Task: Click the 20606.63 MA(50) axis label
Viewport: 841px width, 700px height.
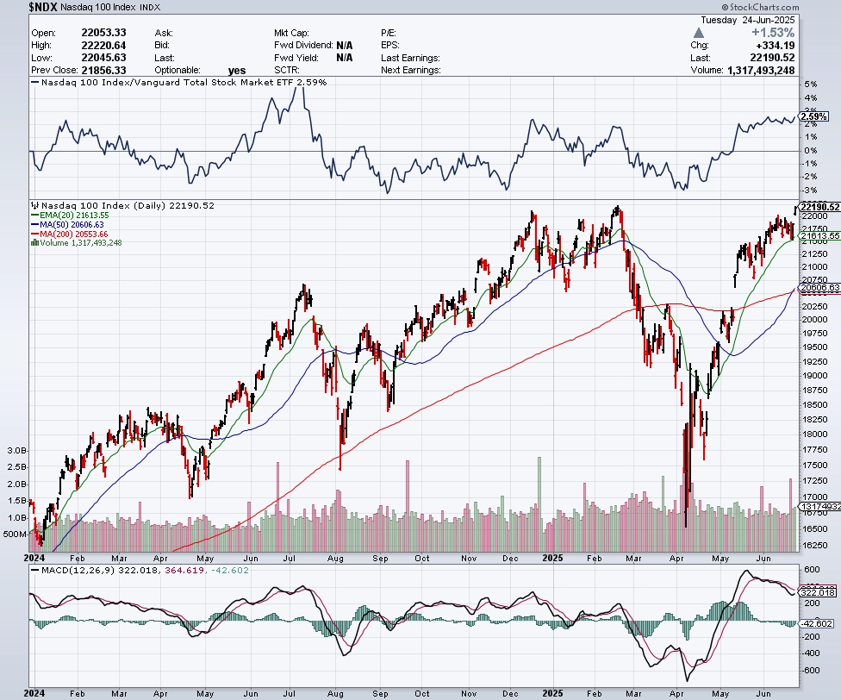Action: (x=819, y=288)
